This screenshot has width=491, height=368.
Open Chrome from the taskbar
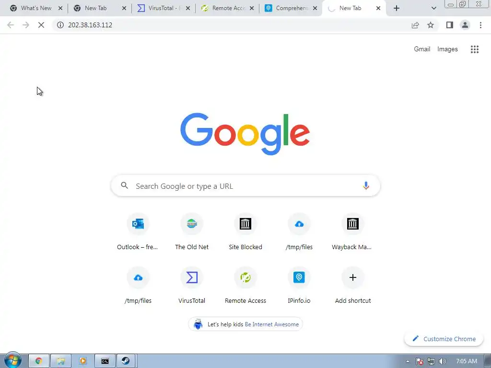pos(38,361)
